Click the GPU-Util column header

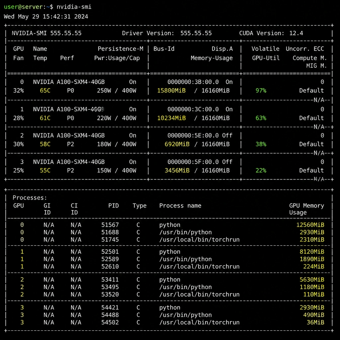266,58
